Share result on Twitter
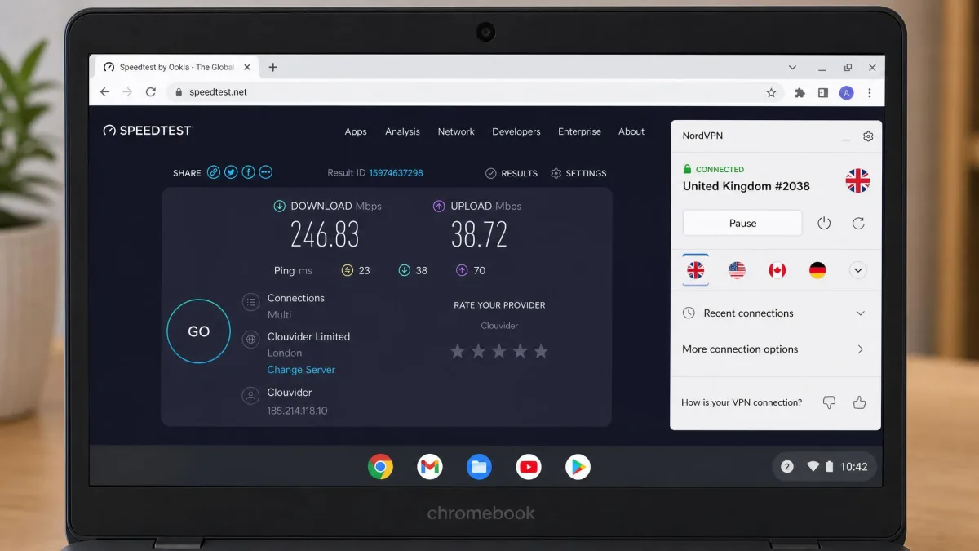This screenshot has height=551, width=979. pyautogui.click(x=231, y=172)
